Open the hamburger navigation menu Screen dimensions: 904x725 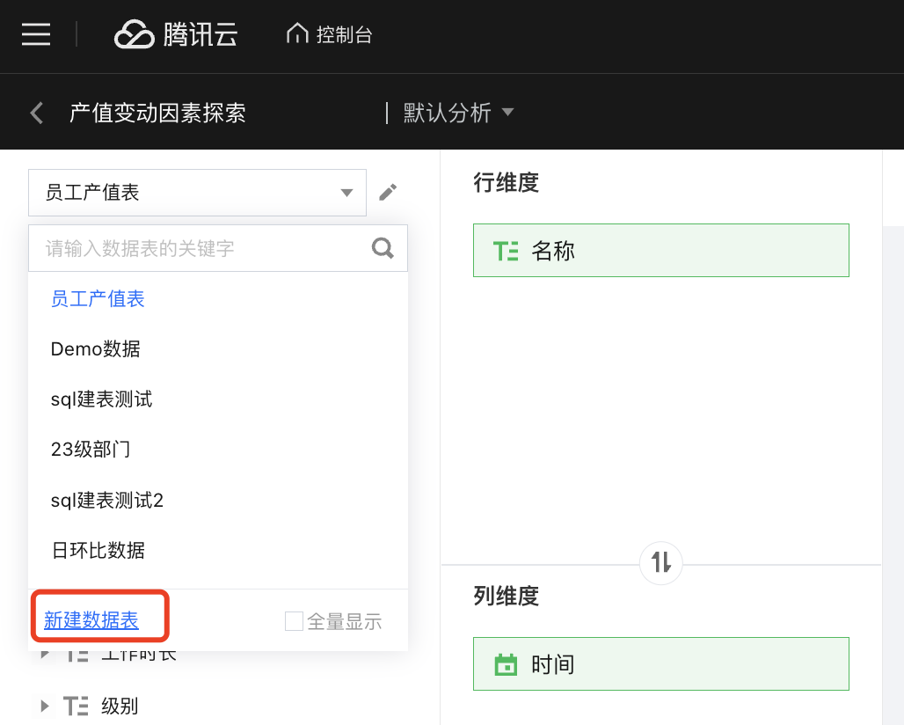click(x=36, y=34)
